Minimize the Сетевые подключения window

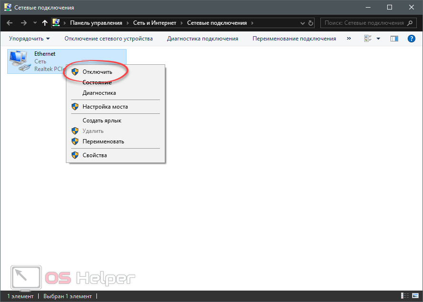tap(368, 7)
